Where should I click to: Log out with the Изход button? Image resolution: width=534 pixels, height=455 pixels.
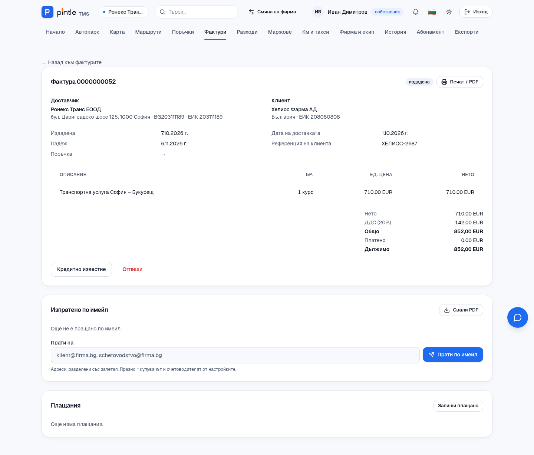coord(476,12)
